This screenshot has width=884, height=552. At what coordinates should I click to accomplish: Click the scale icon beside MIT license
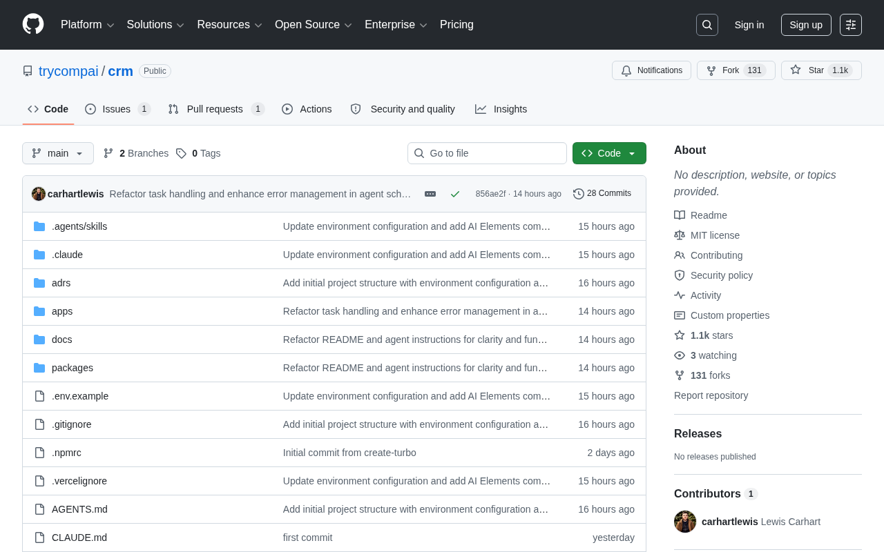tap(680, 235)
